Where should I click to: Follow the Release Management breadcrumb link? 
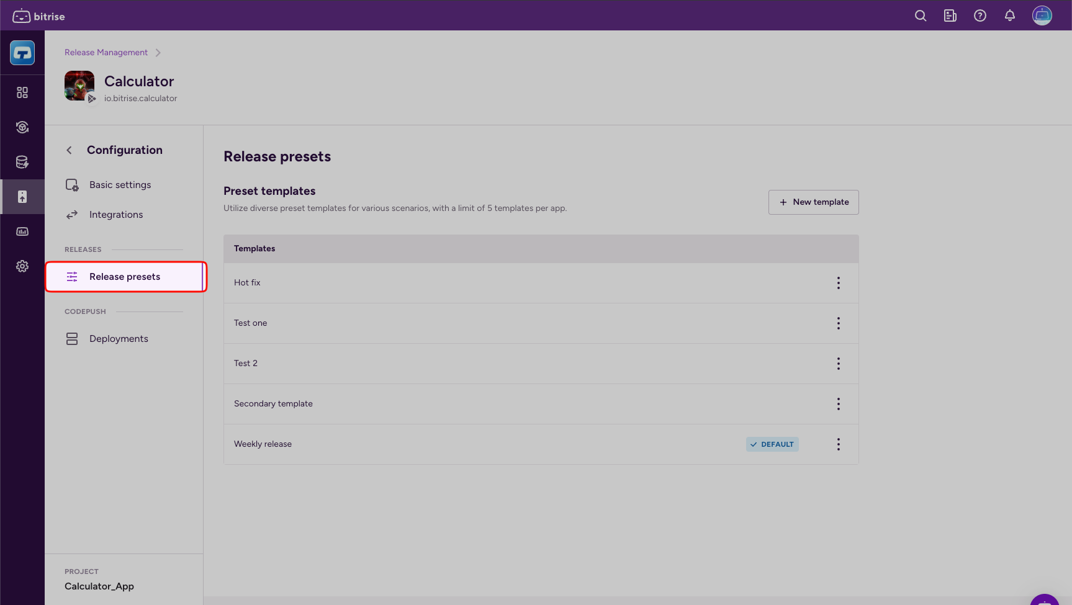[106, 53]
